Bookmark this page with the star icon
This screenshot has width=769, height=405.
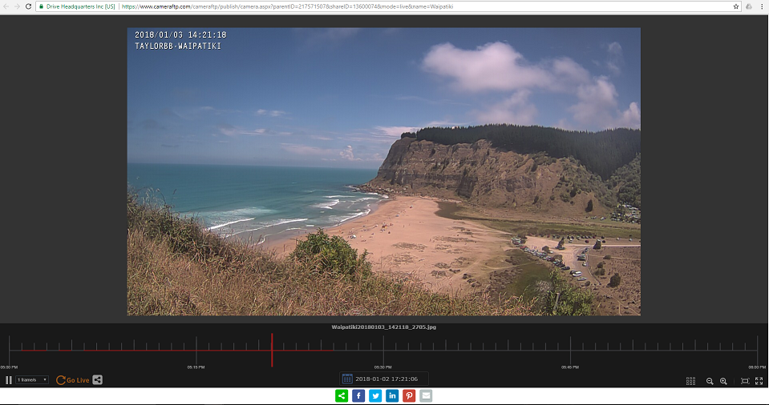pos(736,6)
